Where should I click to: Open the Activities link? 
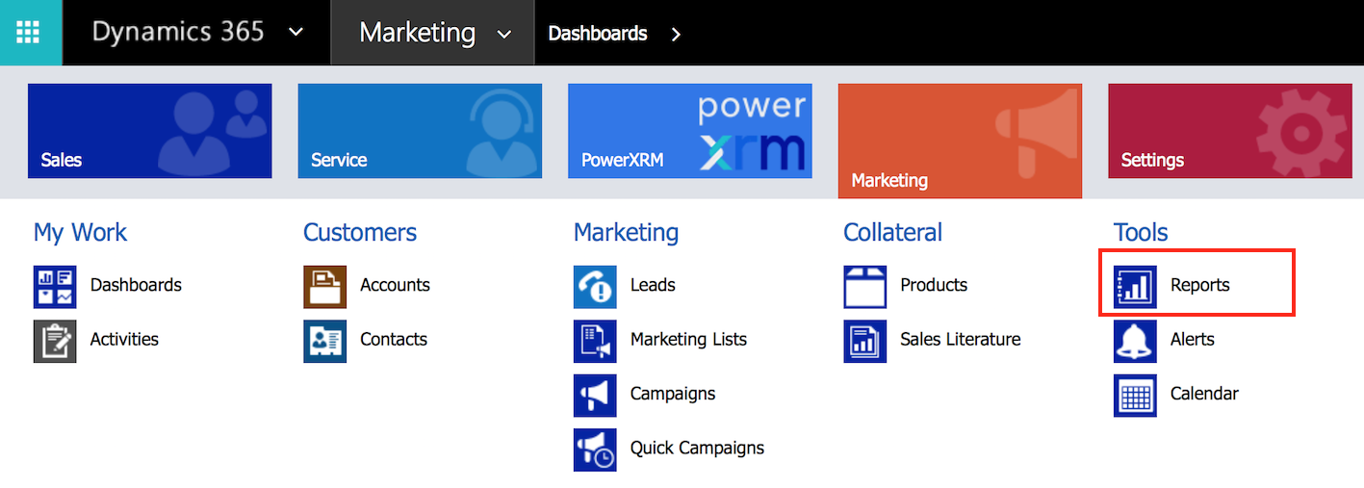point(124,339)
